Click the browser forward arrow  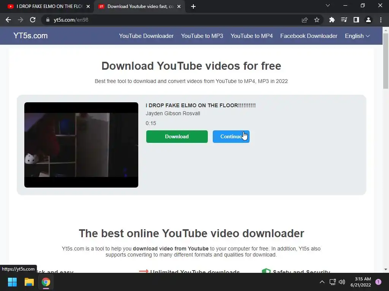[x=21, y=20]
